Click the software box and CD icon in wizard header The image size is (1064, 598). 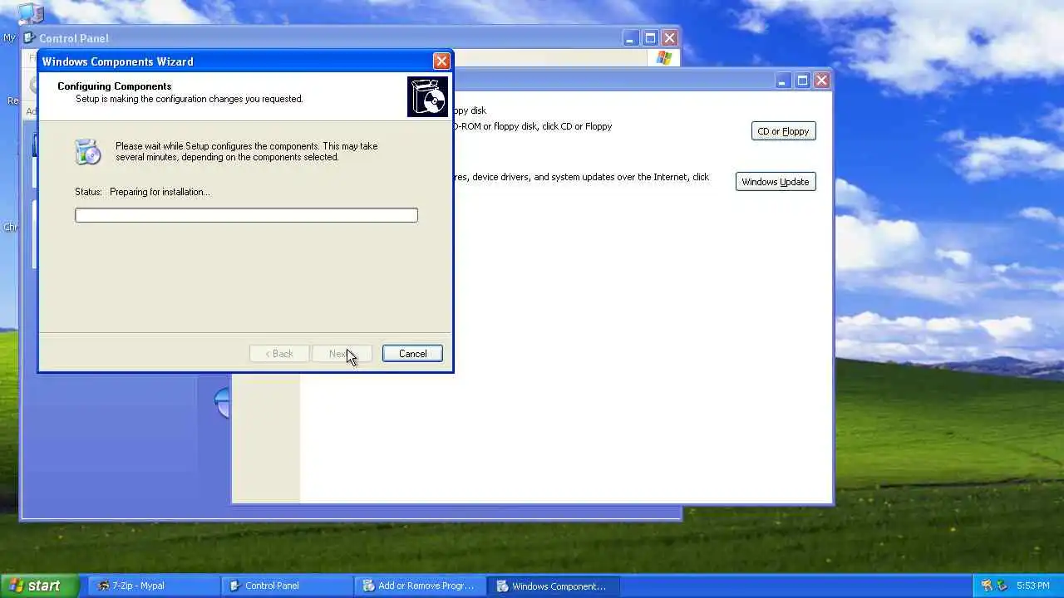click(x=427, y=96)
